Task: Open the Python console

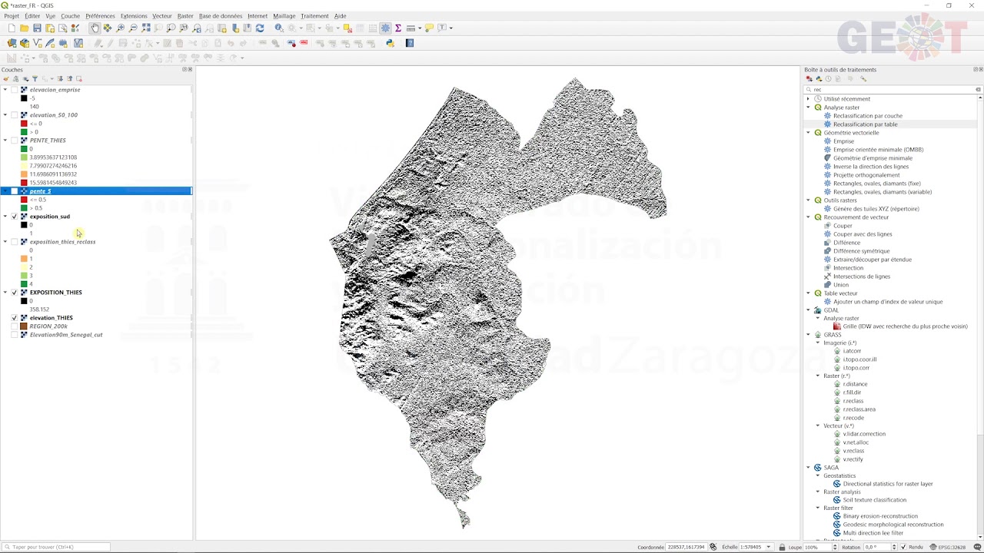Action: click(x=391, y=43)
